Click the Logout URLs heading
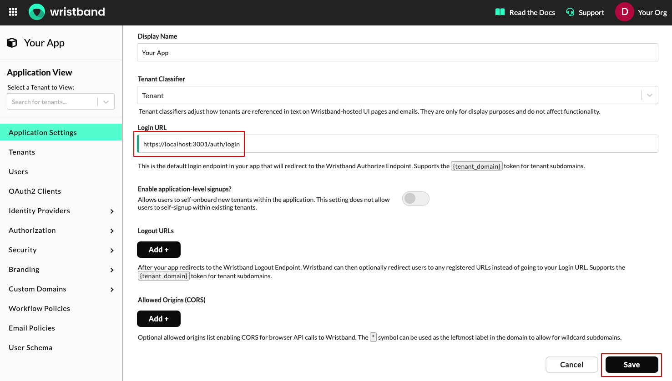The image size is (672, 381). tap(156, 231)
